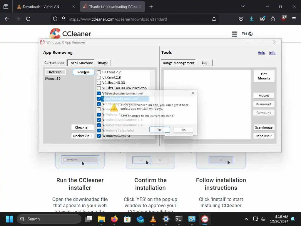Click the RepairMP button
Viewport: 301px width, 226px height.
coord(264,136)
